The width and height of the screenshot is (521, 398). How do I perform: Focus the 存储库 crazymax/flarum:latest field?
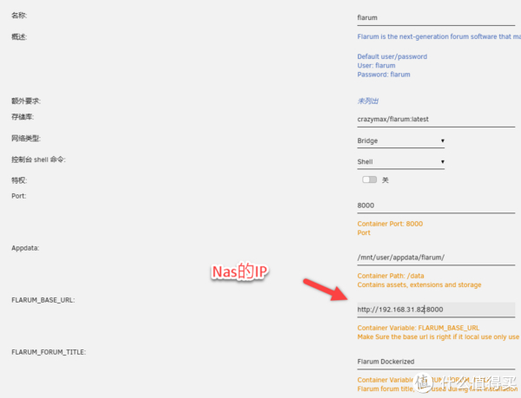(x=434, y=119)
